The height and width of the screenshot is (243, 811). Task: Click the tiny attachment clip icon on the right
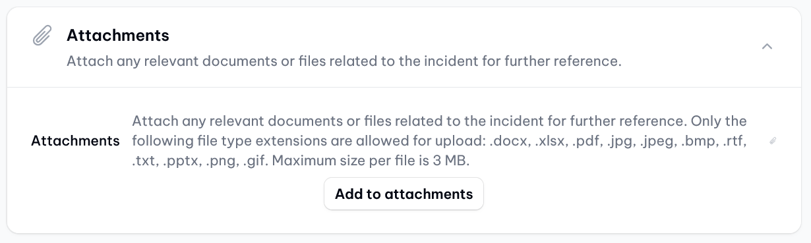coord(773,141)
